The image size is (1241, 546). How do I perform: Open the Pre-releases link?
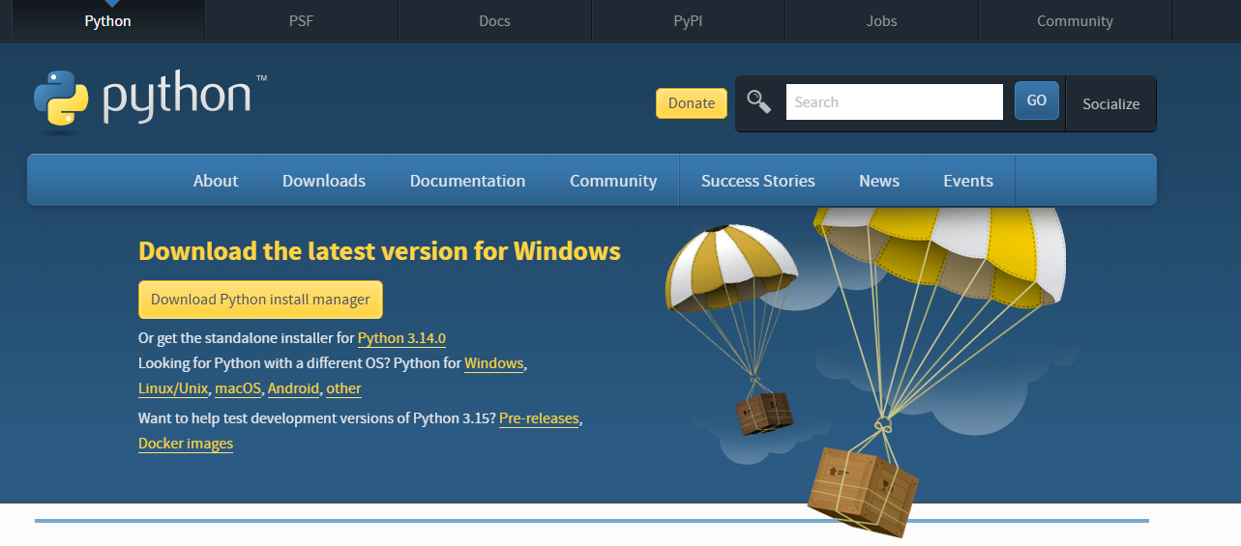pos(539,418)
